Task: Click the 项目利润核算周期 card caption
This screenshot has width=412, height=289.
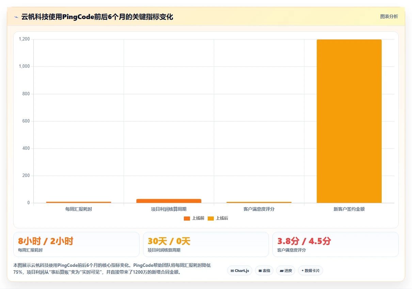Action: click(x=164, y=250)
